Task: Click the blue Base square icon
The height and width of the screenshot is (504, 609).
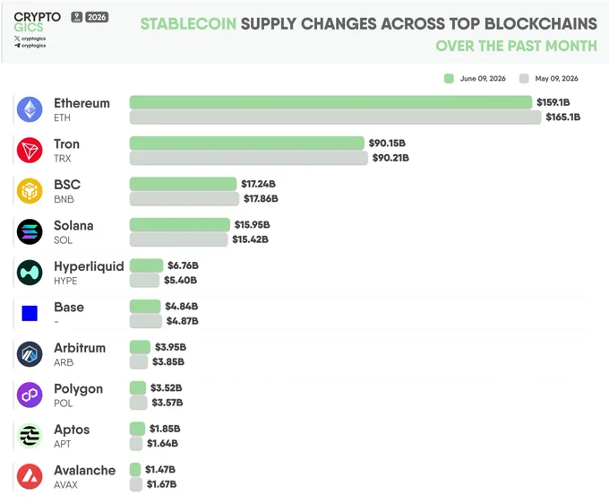Action: coord(30,314)
